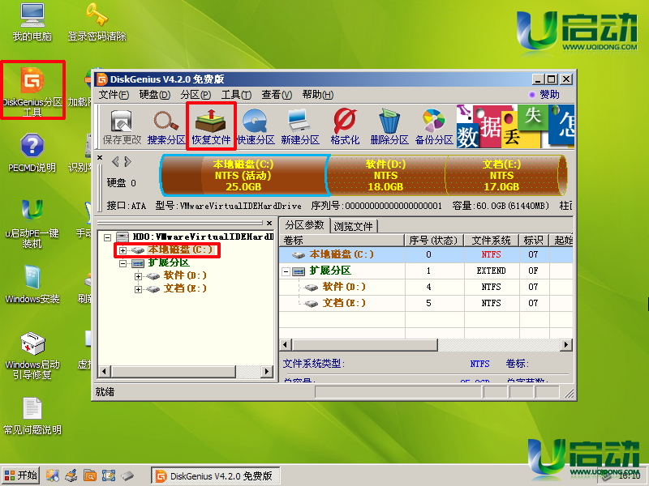This screenshot has height=486, width=649.
Task: Open the 帮助(H) menu
Action: pyautogui.click(x=318, y=95)
